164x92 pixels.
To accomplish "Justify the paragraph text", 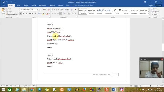I will [x=60, y=14].
